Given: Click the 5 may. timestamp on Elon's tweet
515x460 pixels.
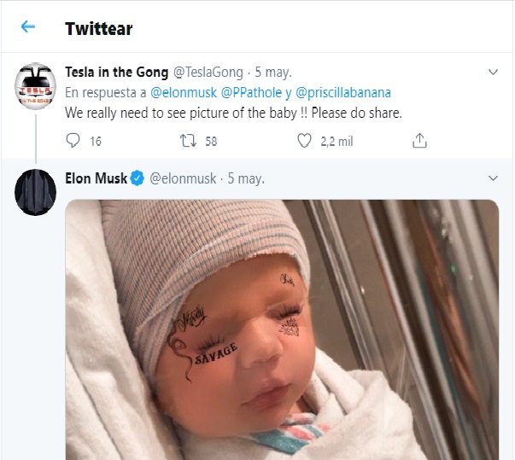Looking at the screenshot, I should click(244, 178).
